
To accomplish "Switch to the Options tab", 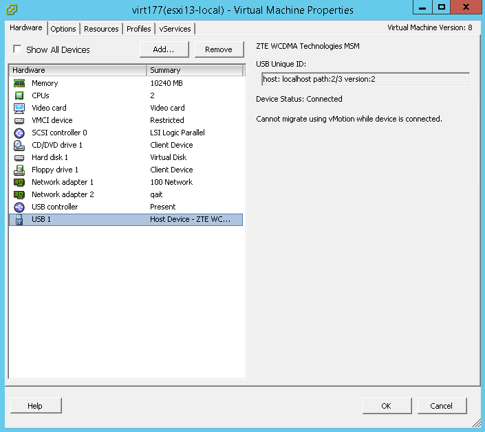I will (x=63, y=29).
